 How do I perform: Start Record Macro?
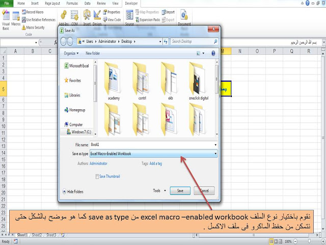coord(33,12)
